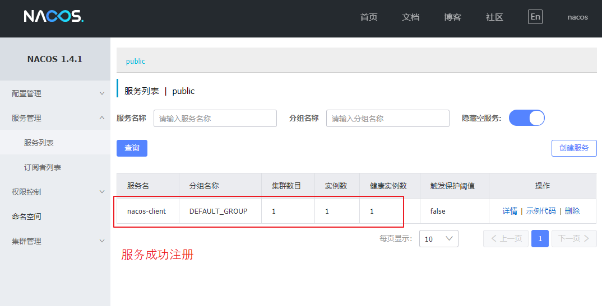The height and width of the screenshot is (306, 602).
Task: Switch language with the En button
Action: click(535, 17)
